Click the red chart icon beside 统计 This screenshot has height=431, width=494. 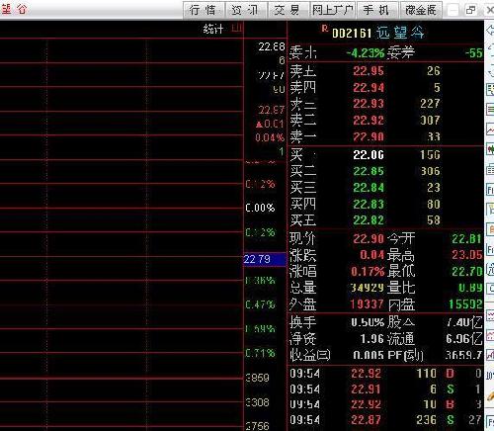(x=237, y=28)
